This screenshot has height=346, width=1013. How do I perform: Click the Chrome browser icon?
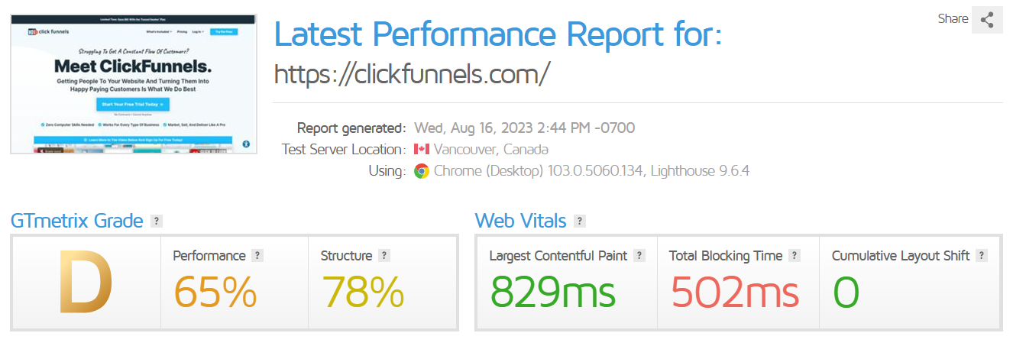pos(422,171)
